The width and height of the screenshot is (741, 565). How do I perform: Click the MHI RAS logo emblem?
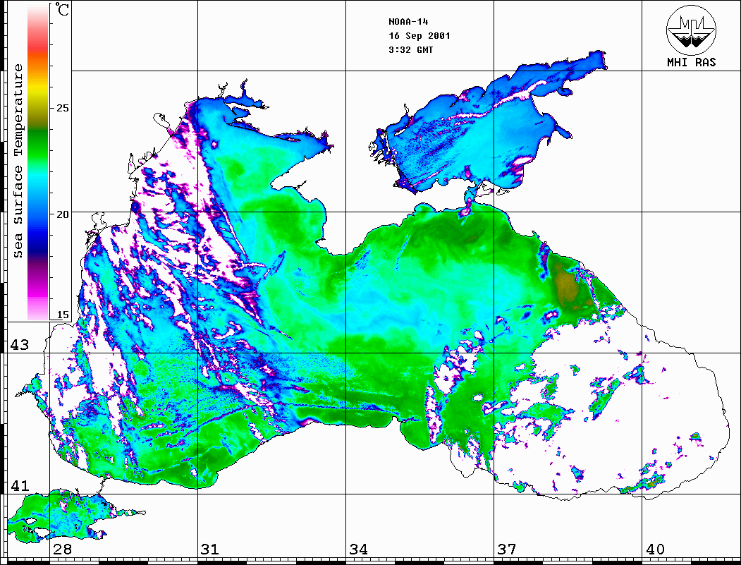pos(691,30)
